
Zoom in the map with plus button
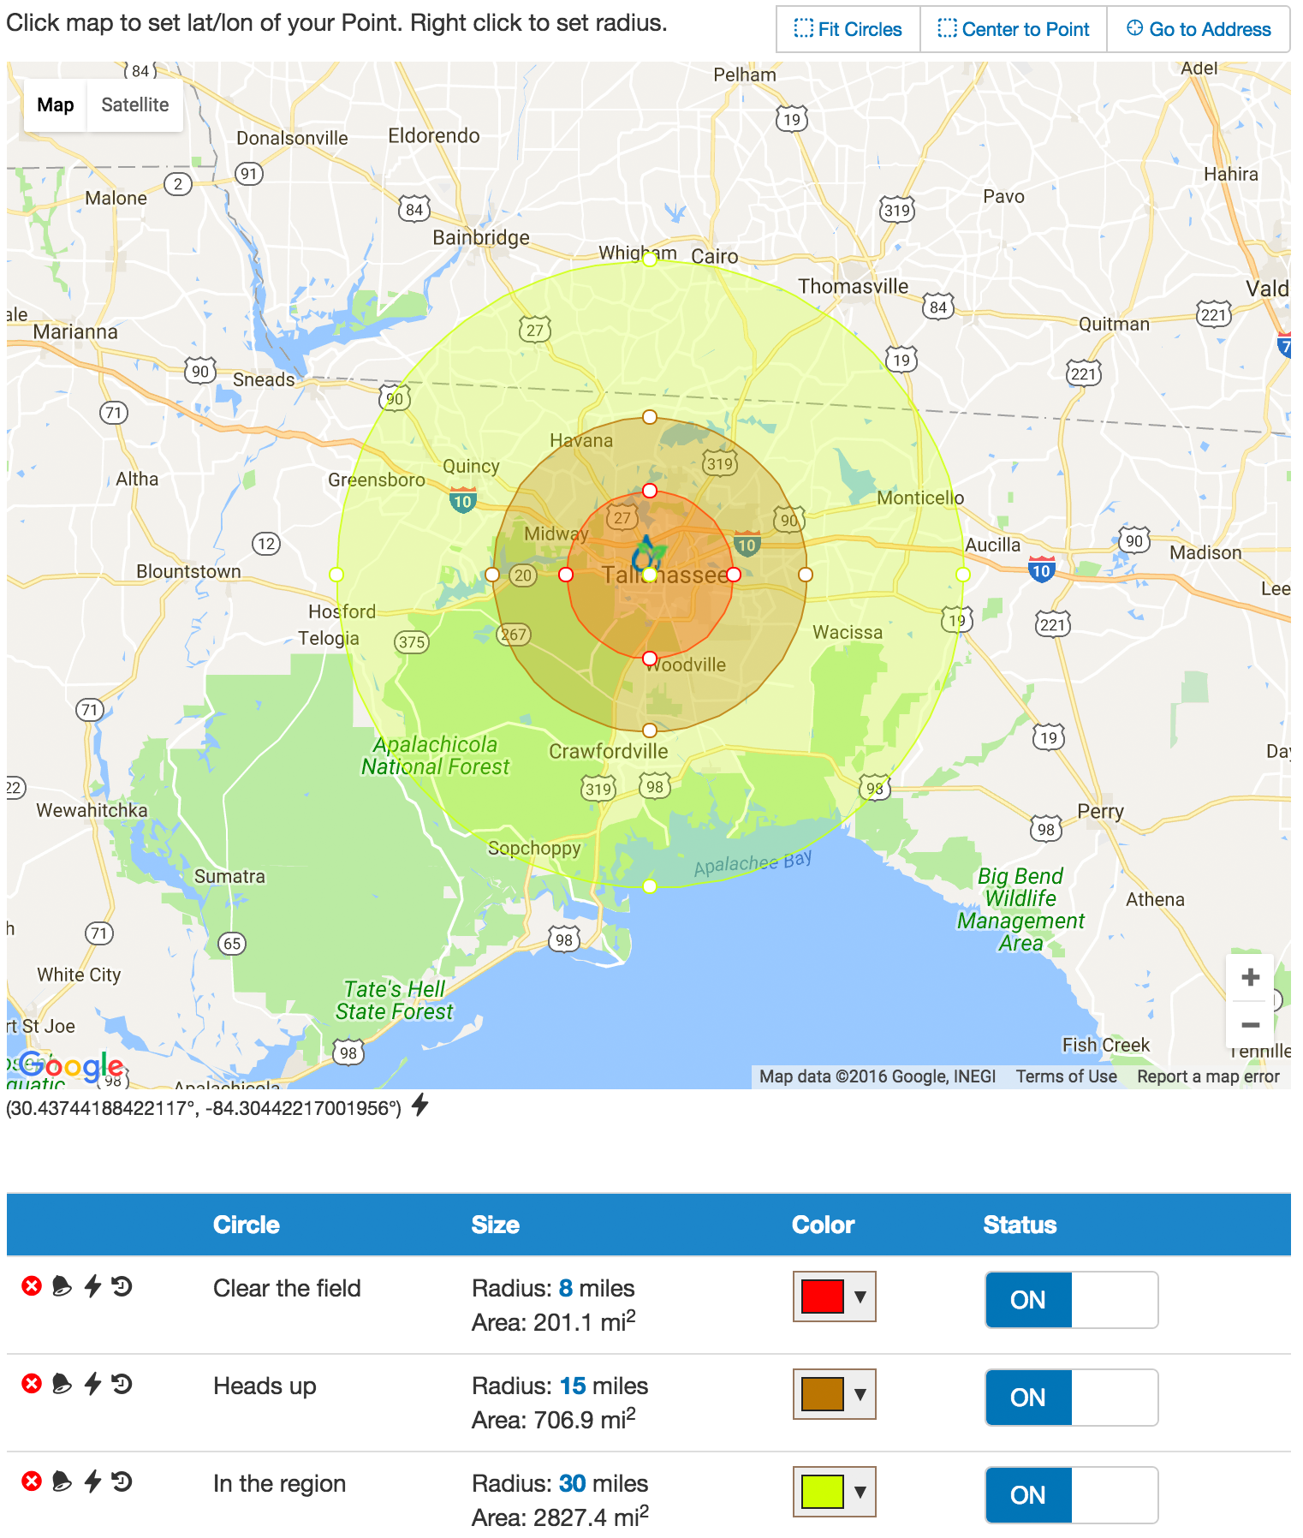pyautogui.click(x=1250, y=977)
